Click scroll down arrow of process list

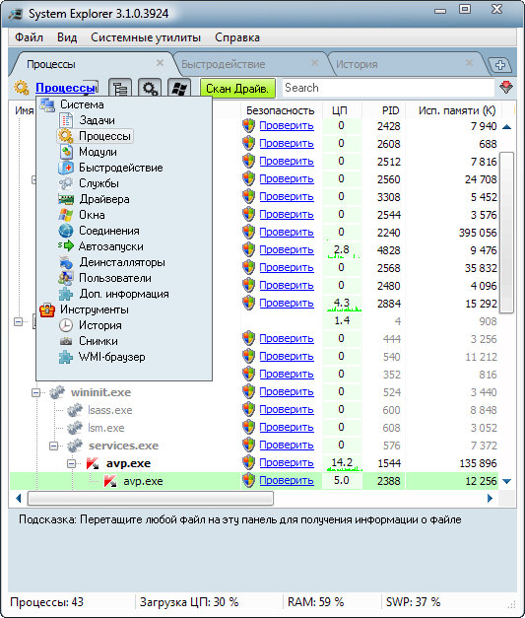pos(507,481)
